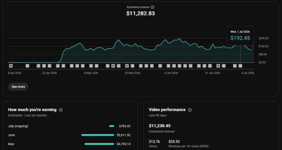This screenshot has height=150, width=282.
Task: Click the May earnings bar
Action: point(99,144)
